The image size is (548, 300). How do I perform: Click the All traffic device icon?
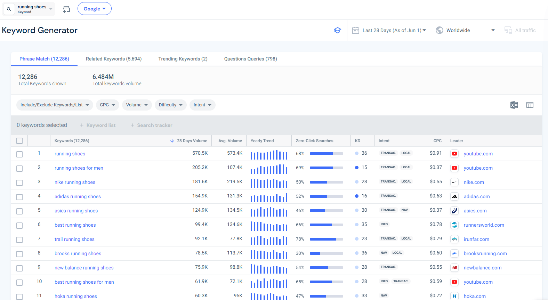pyautogui.click(x=508, y=30)
